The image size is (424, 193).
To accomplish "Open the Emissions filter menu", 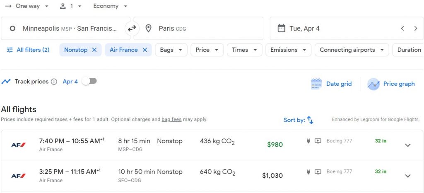I will (x=288, y=50).
